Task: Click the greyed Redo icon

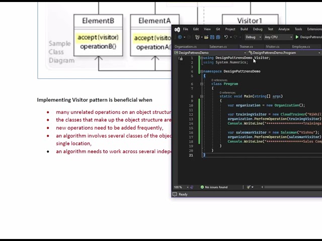Action: coord(235,37)
